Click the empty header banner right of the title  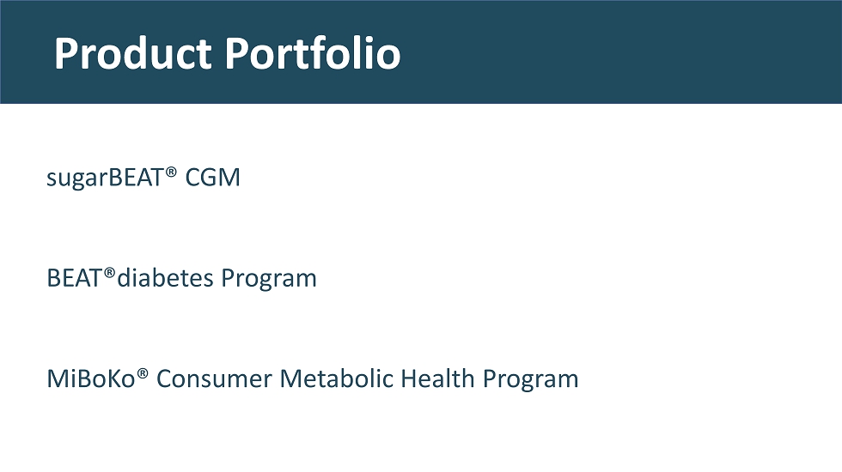coord(619,51)
